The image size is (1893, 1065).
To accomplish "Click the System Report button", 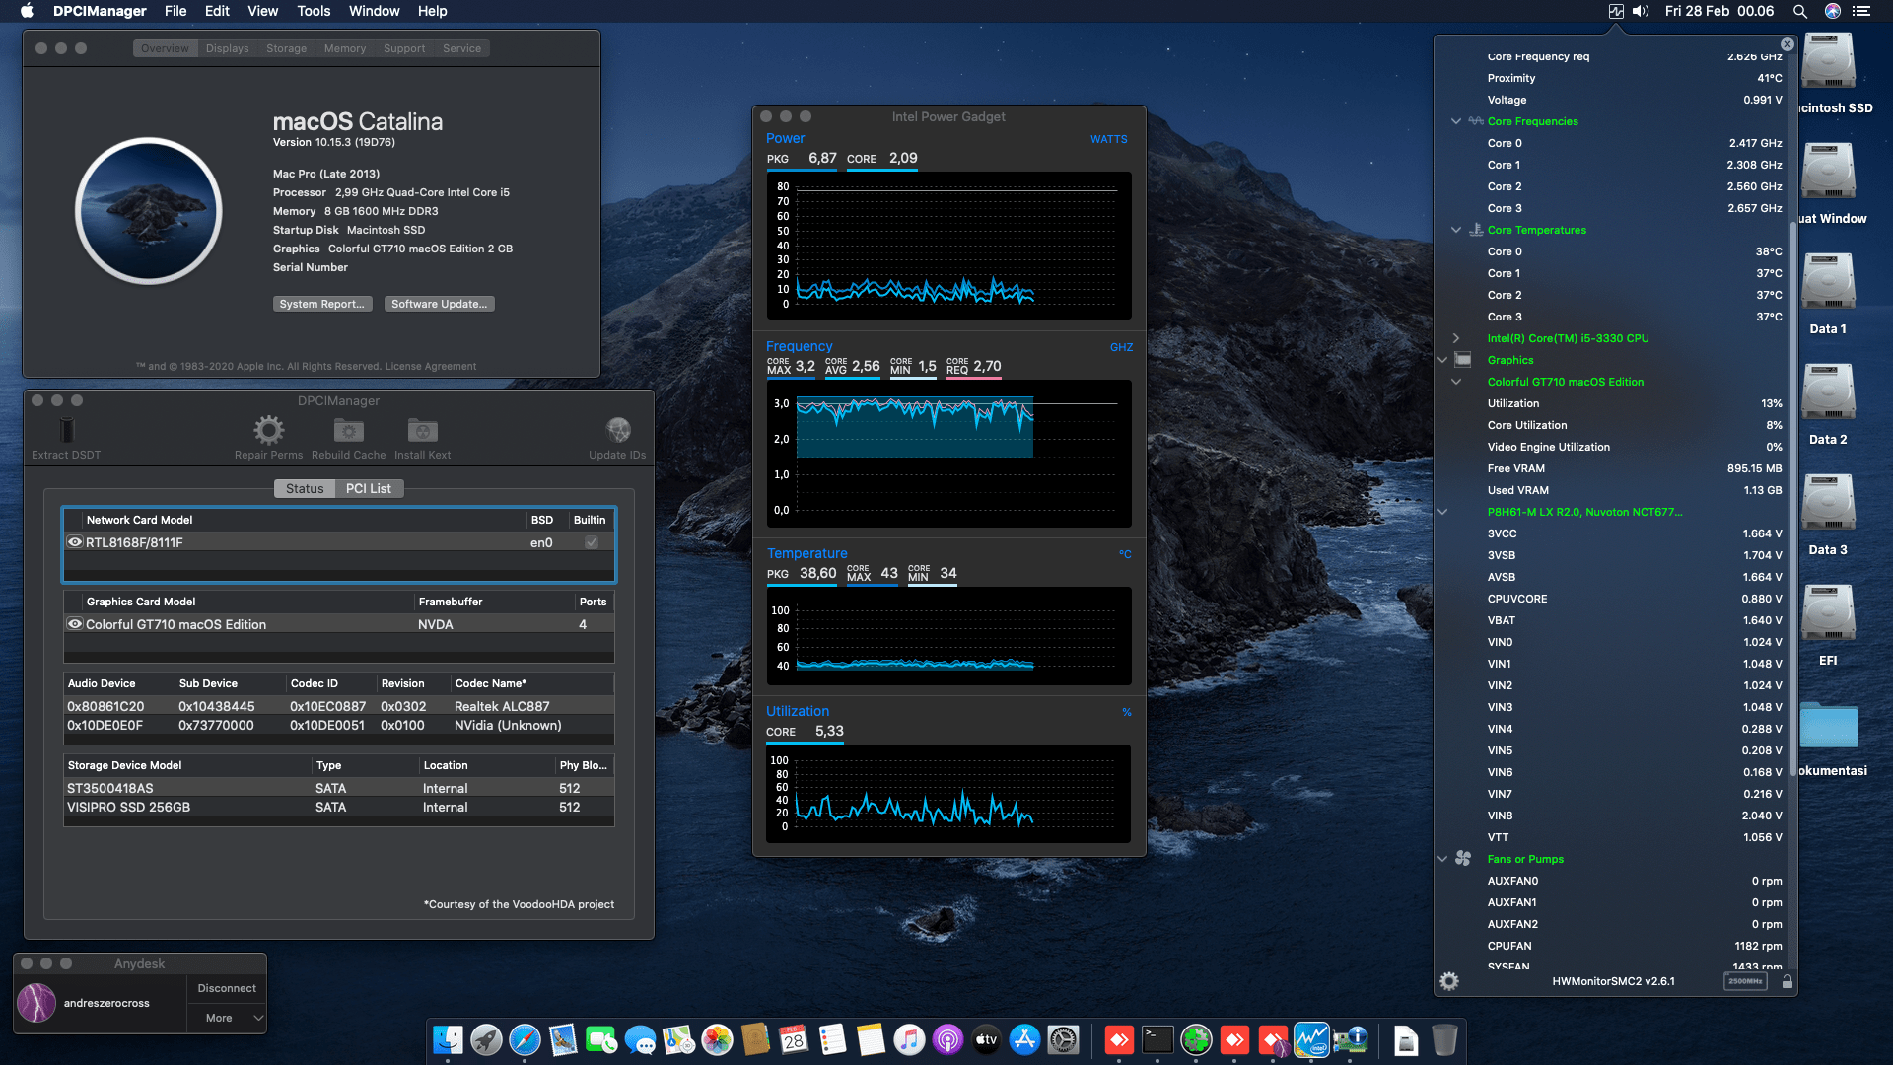I will click(321, 304).
